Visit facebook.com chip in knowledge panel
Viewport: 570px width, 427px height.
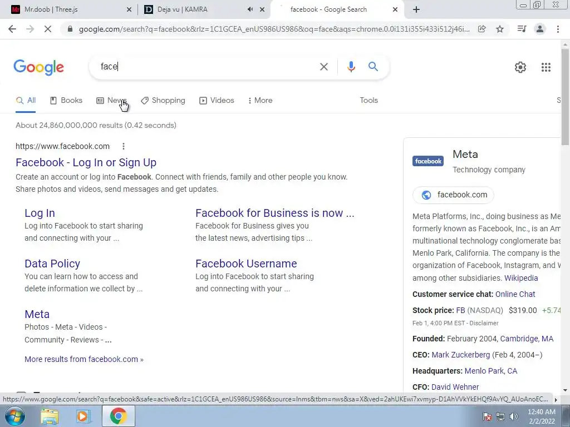coord(453,195)
